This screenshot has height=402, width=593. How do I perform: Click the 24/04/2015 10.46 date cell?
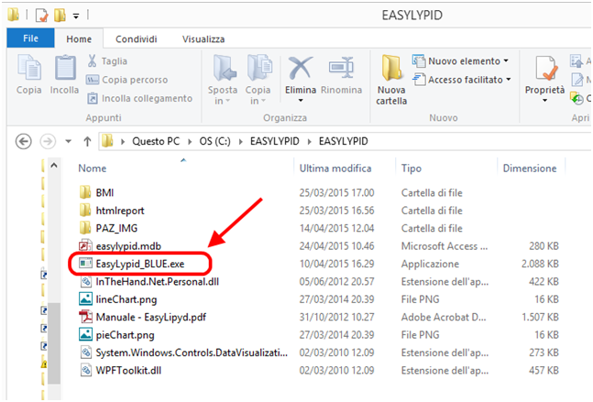coord(336,246)
